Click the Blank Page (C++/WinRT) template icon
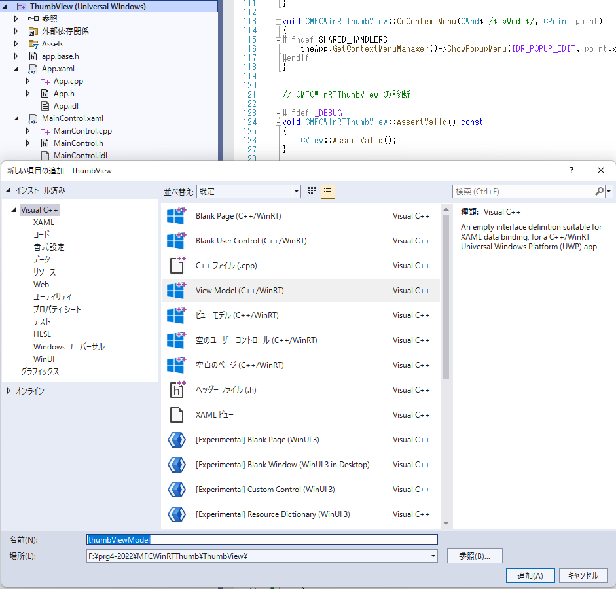The height and width of the screenshot is (589, 616). pyautogui.click(x=176, y=215)
